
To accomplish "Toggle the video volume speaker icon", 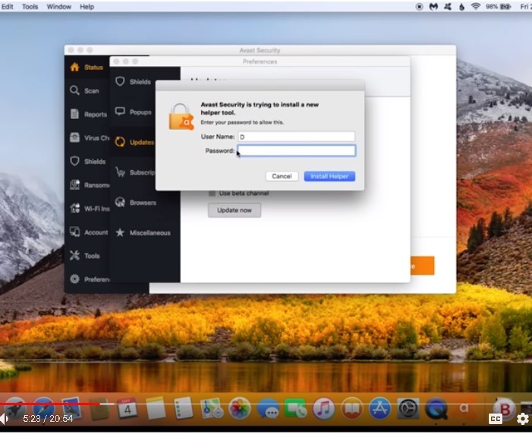I will point(4,419).
